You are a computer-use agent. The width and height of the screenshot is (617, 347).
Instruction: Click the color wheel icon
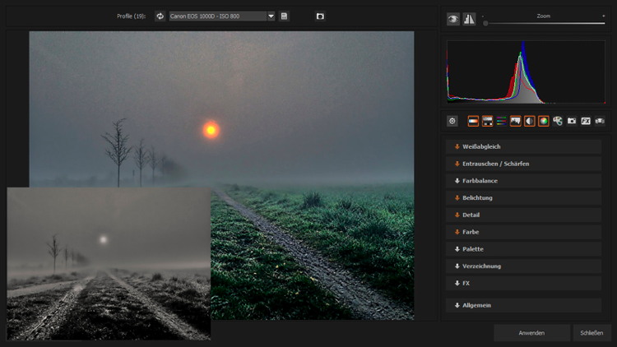click(x=544, y=121)
